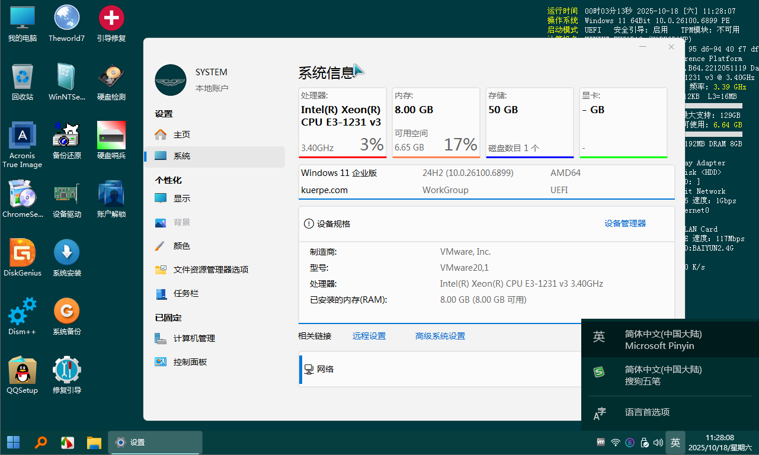Expand the 网络 section

[438, 369]
